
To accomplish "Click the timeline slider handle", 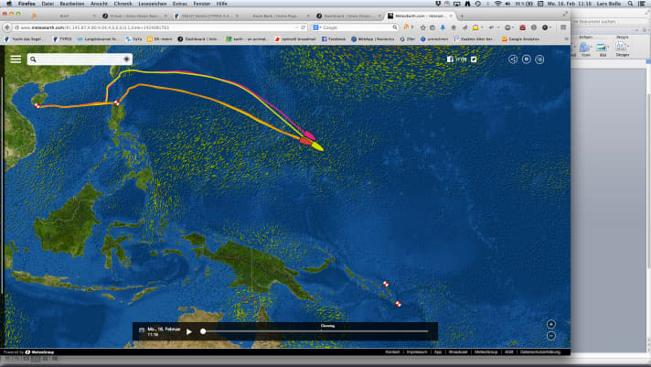I will tap(203, 331).
